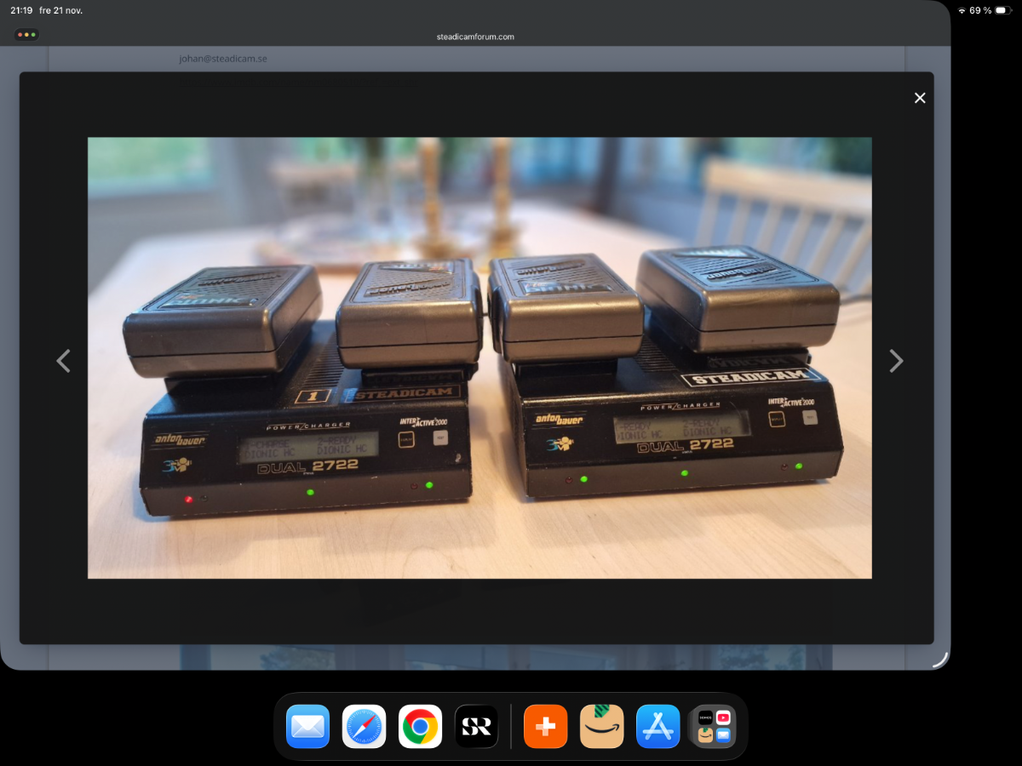Expand the App Library folder in dock
Viewport: 1022px width, 766px height.
point(714,727)
